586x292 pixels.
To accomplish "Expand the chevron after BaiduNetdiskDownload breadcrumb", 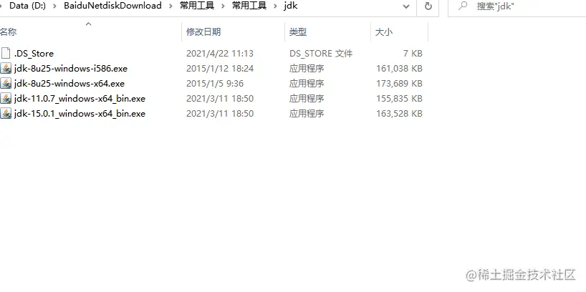I will click(x=170, y=6).
